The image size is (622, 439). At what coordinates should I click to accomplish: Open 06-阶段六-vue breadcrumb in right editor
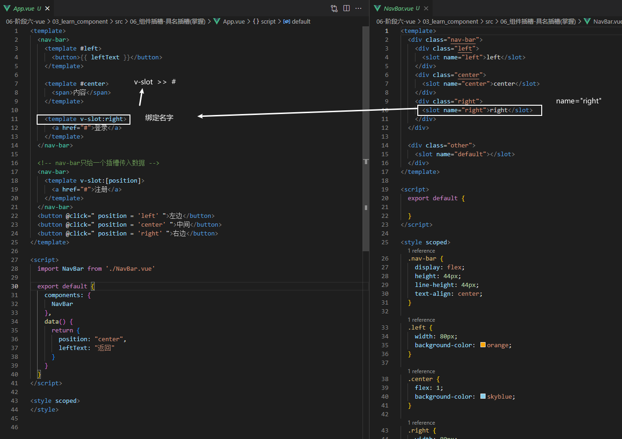tap(395, 21)
